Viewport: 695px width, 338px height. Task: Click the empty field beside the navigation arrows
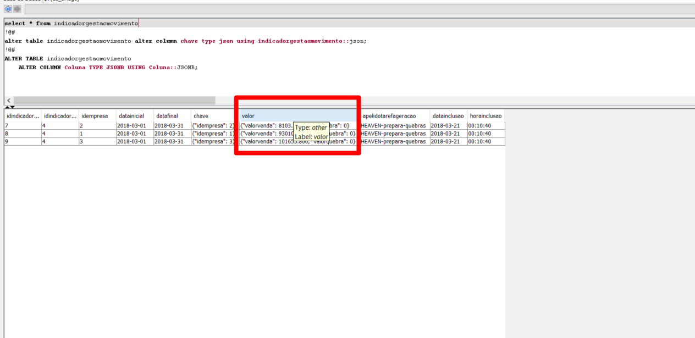(x=357, y=9)
